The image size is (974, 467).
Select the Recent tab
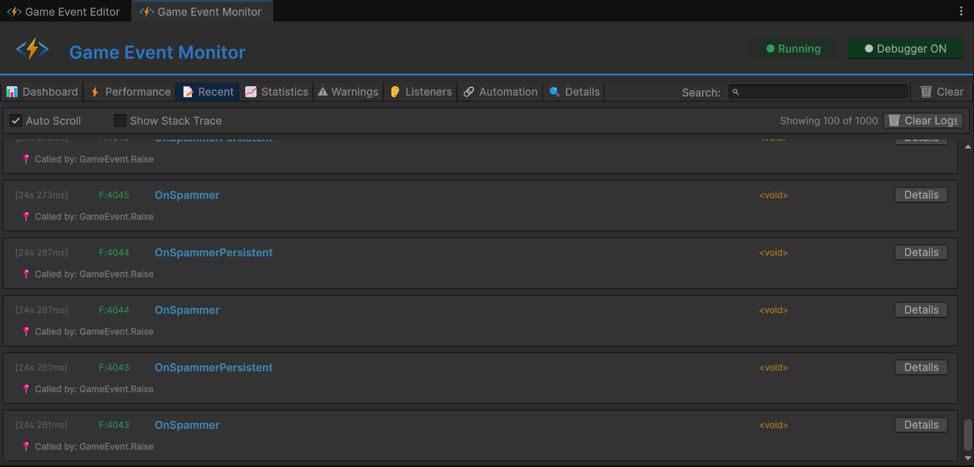208,92
